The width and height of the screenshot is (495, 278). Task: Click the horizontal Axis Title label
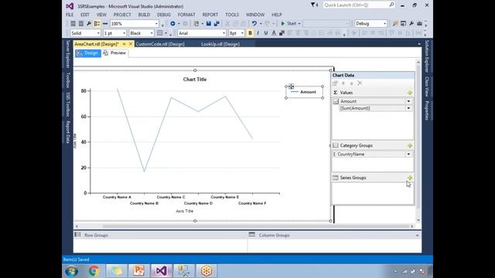click(x=185, y=211)
